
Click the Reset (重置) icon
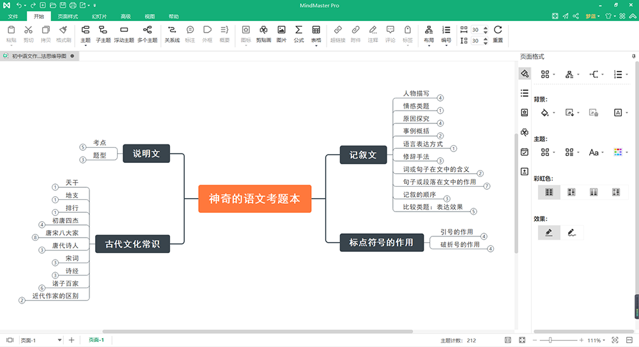coord(498,30)
